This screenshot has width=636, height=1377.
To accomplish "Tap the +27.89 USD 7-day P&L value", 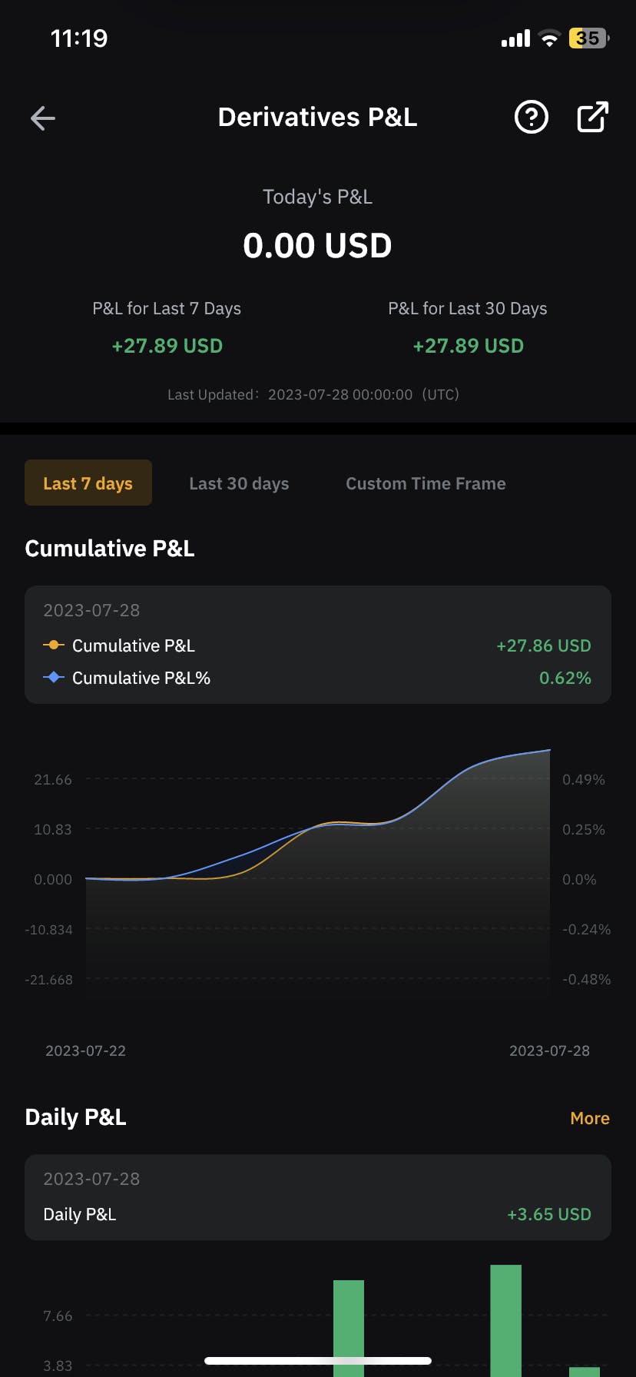I will (x=167, y=346).
